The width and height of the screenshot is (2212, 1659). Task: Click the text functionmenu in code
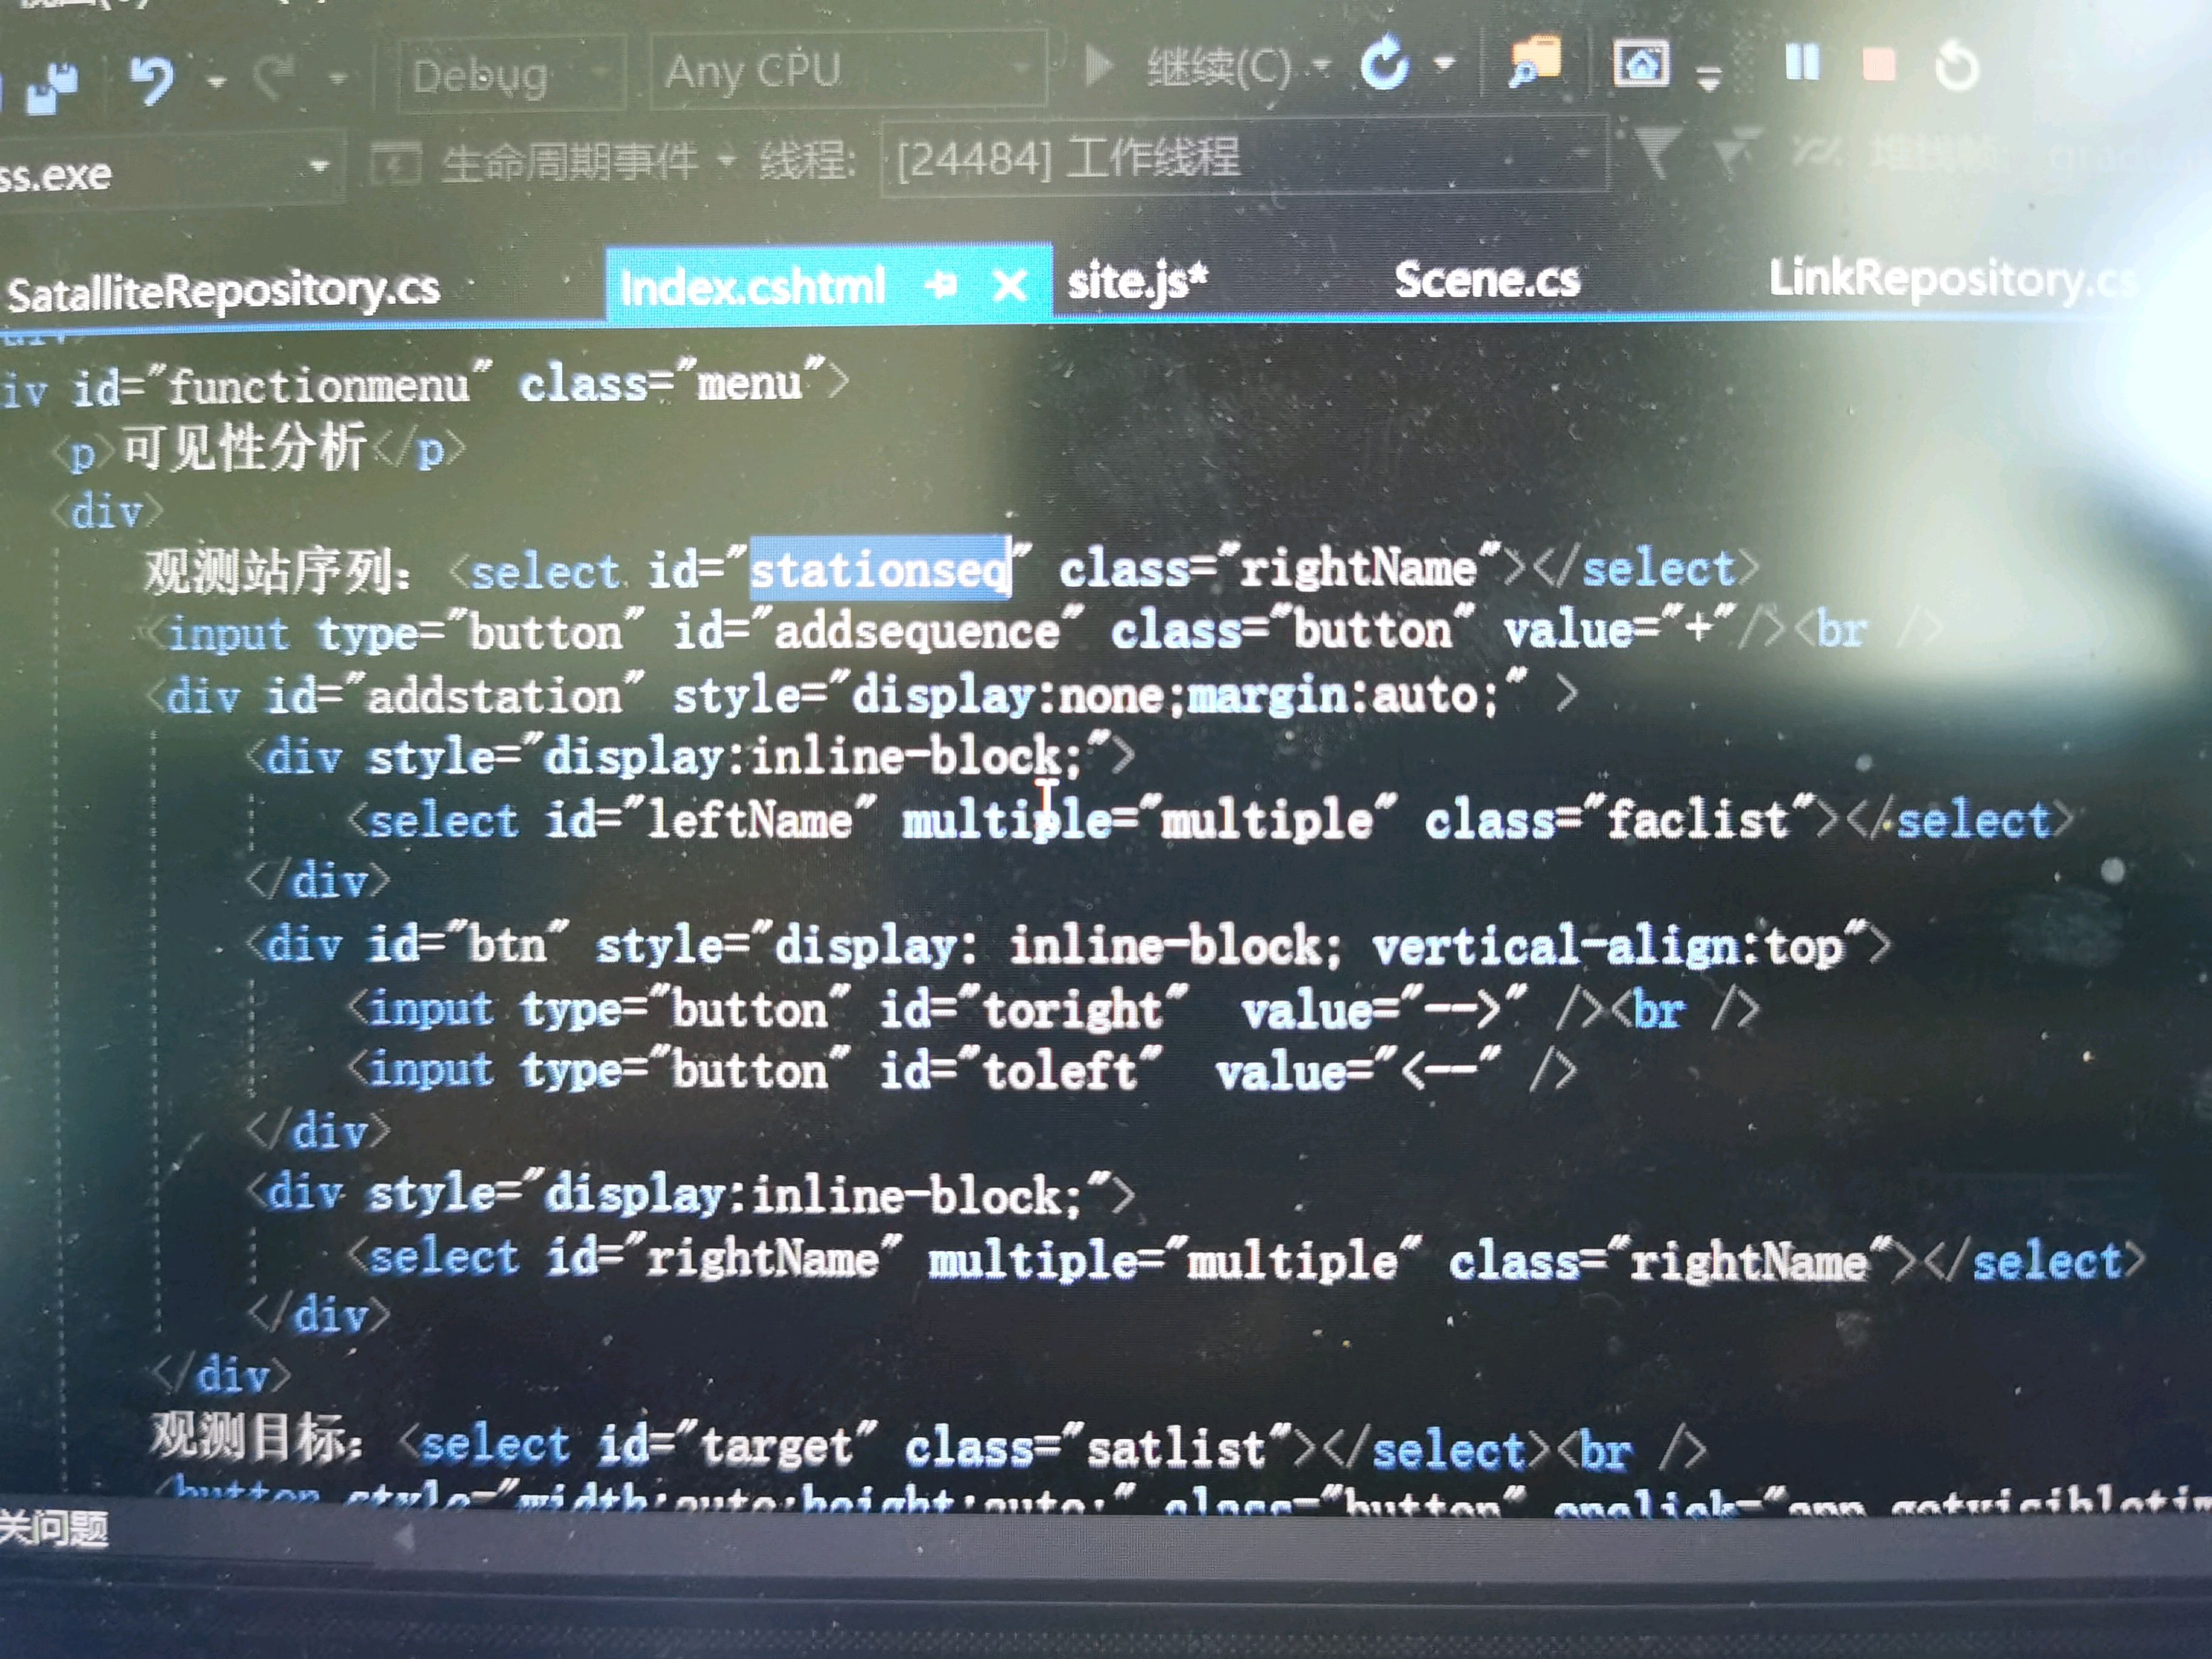click(318, 386)
